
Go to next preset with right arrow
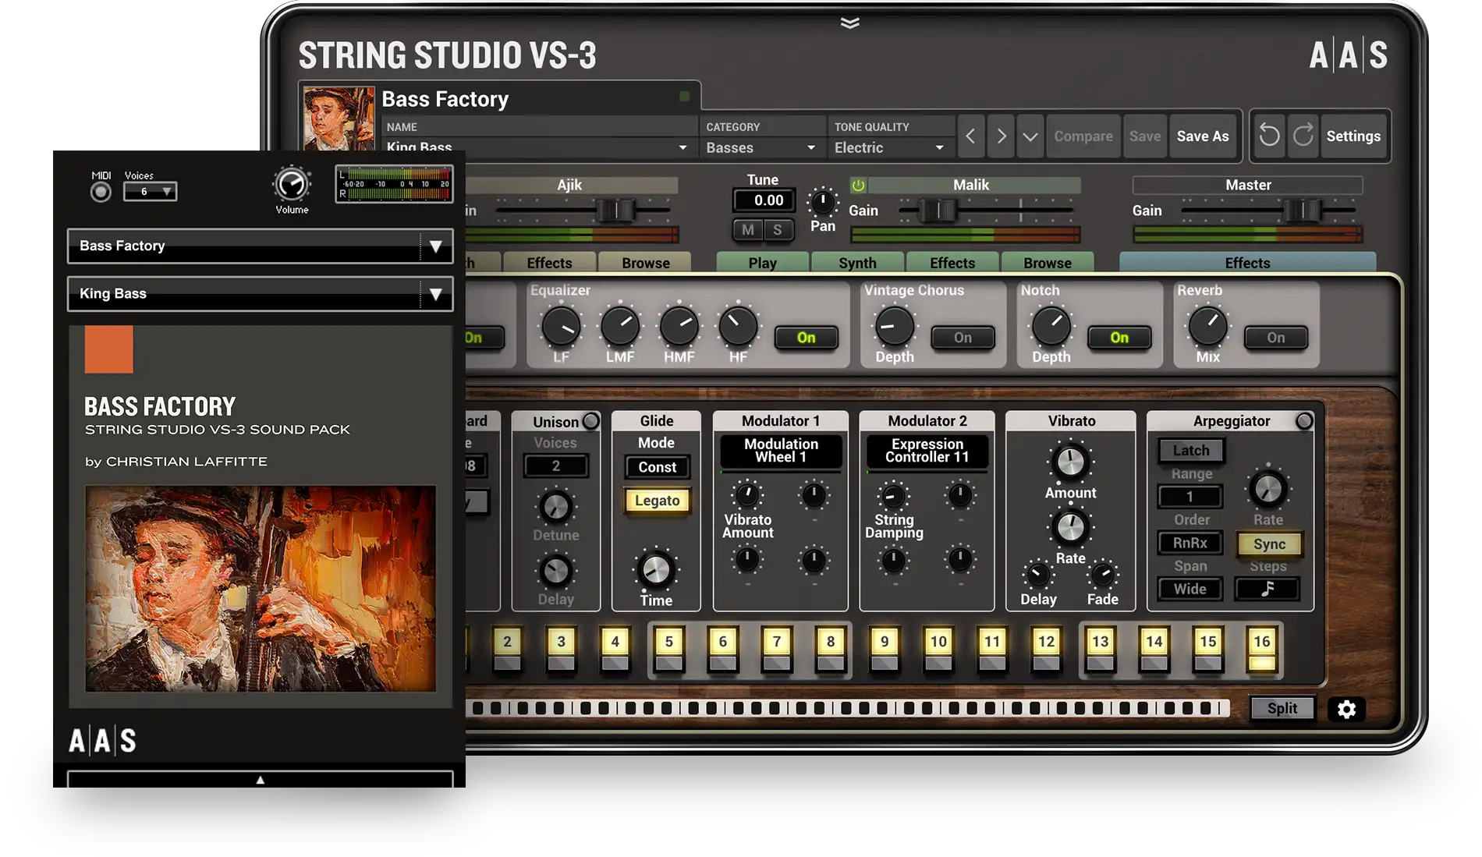[1002, 136]
